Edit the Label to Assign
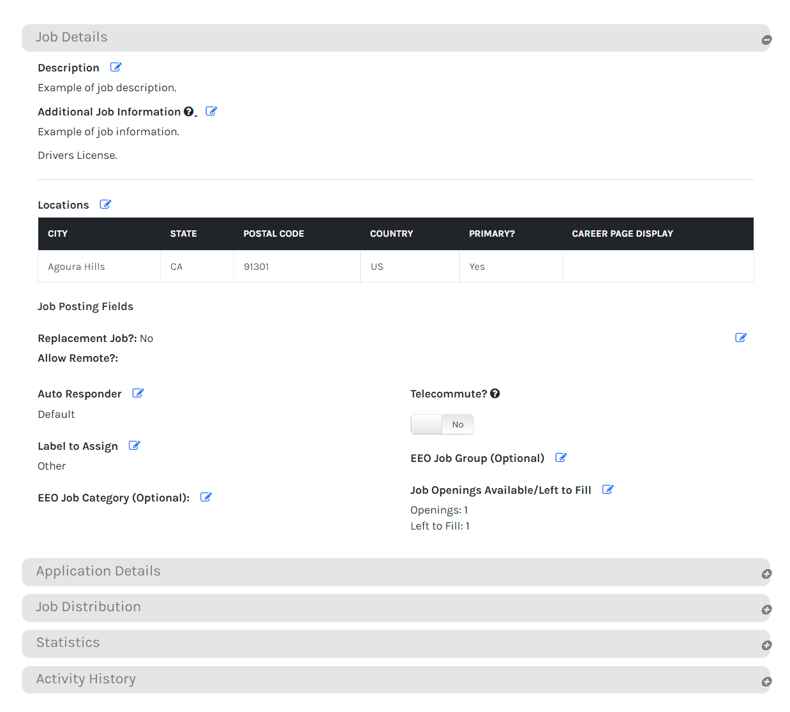The width and height of the screenshot is (790, 712). click(x=134, y=445)
